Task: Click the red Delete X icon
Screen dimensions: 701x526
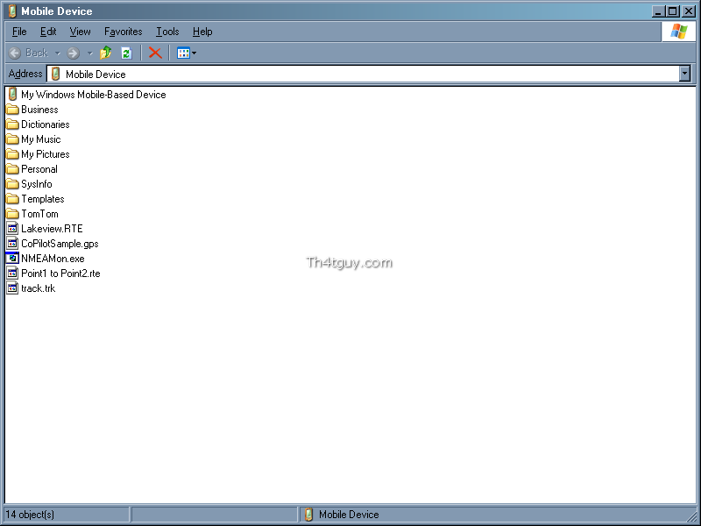Action: pyautogui.click(x=155, y=53)
